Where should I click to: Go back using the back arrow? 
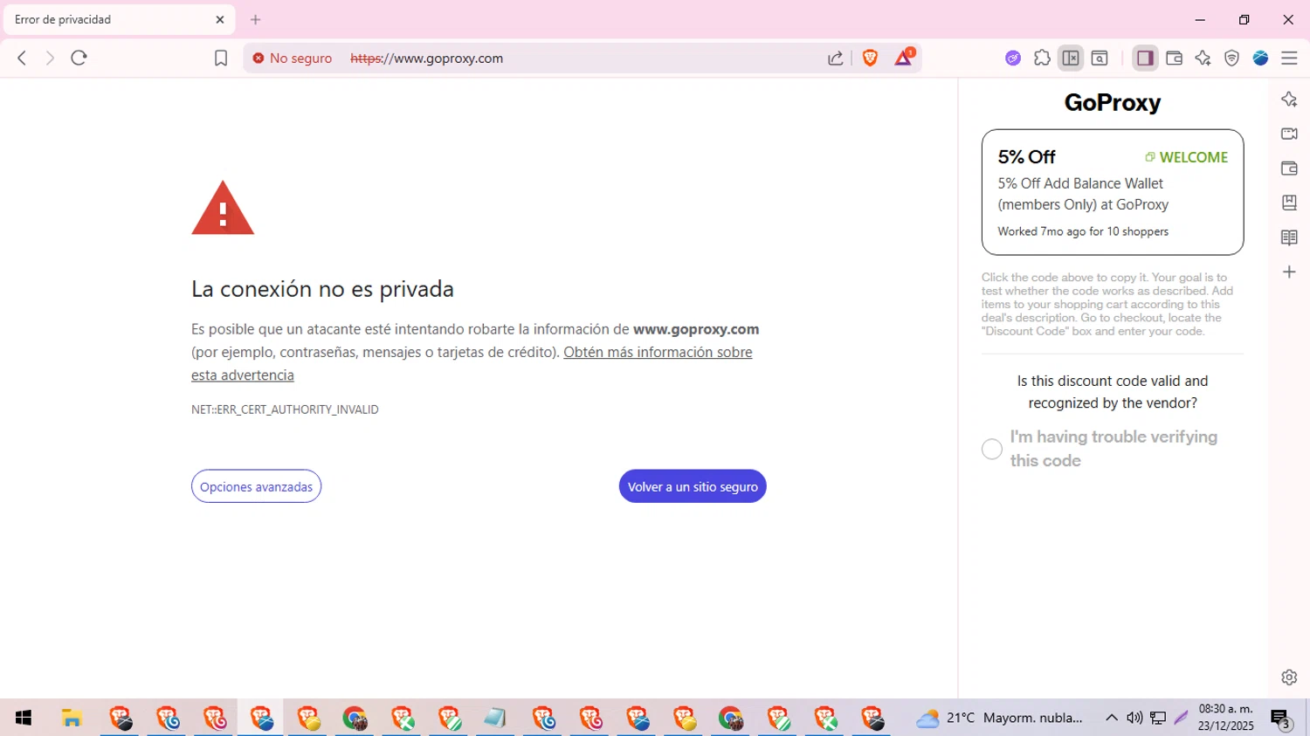[x=22, y=58]
